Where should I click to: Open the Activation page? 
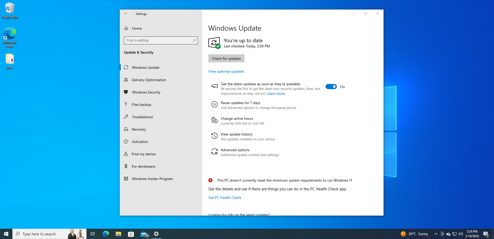pyautogui.click(x=161, y=142)
